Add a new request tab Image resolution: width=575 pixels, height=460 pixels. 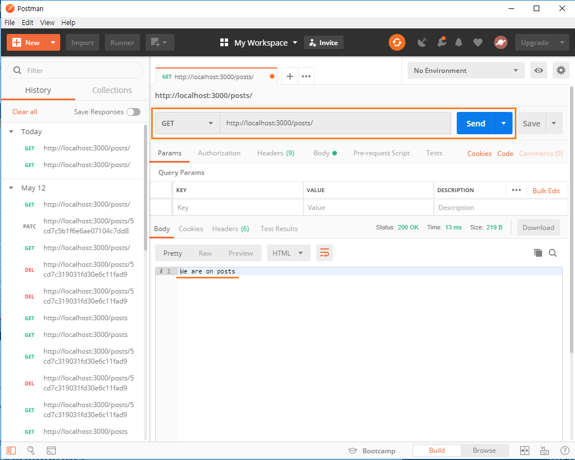coord(289,76)
